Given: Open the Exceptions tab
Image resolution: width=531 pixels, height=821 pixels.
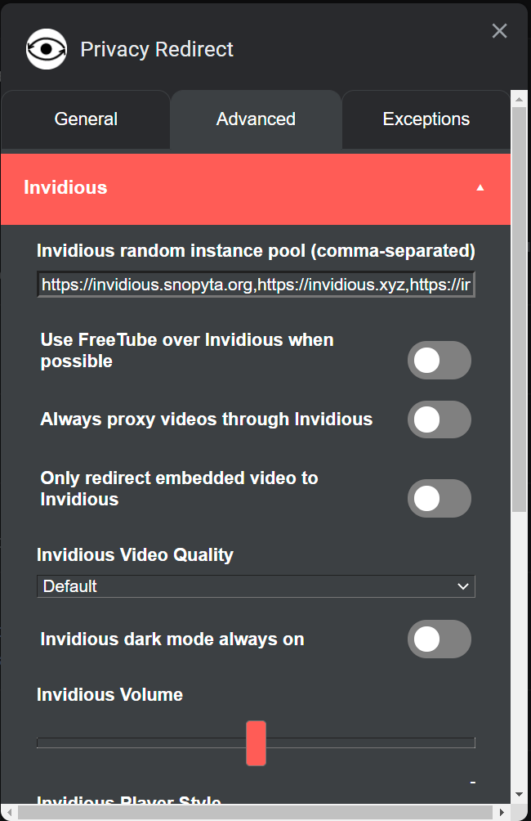Looking at the screenshot, I should coord(426,119).
